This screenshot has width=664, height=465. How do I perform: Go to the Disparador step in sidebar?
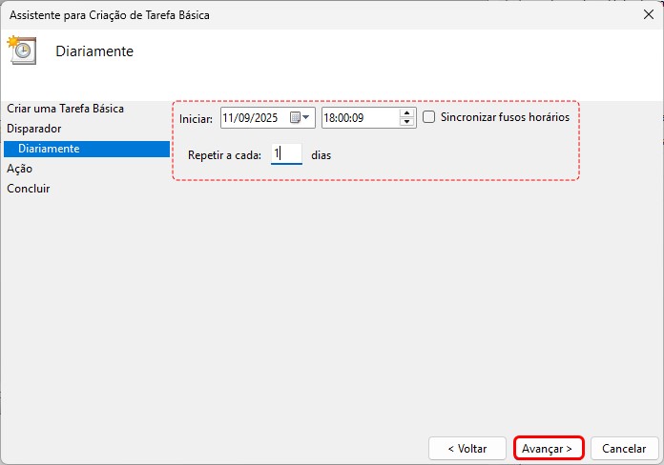[34, 128]
